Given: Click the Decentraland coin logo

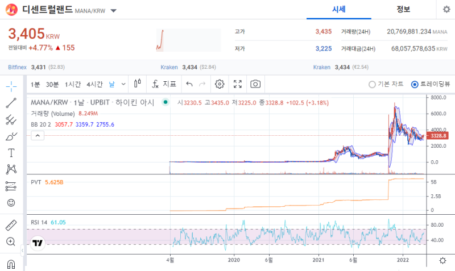Looking at the screenshot, I should [11, 10].
